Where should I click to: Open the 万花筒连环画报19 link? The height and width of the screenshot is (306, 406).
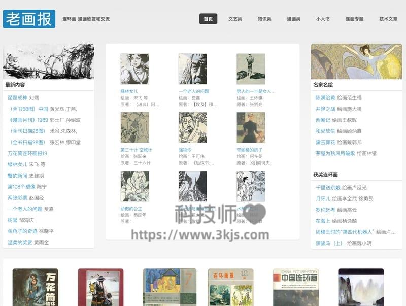[27, 154]
